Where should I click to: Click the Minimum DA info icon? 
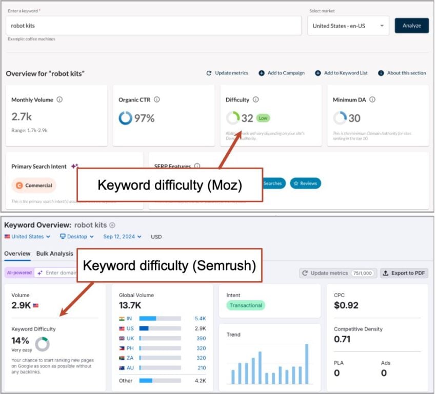[372, 99]
